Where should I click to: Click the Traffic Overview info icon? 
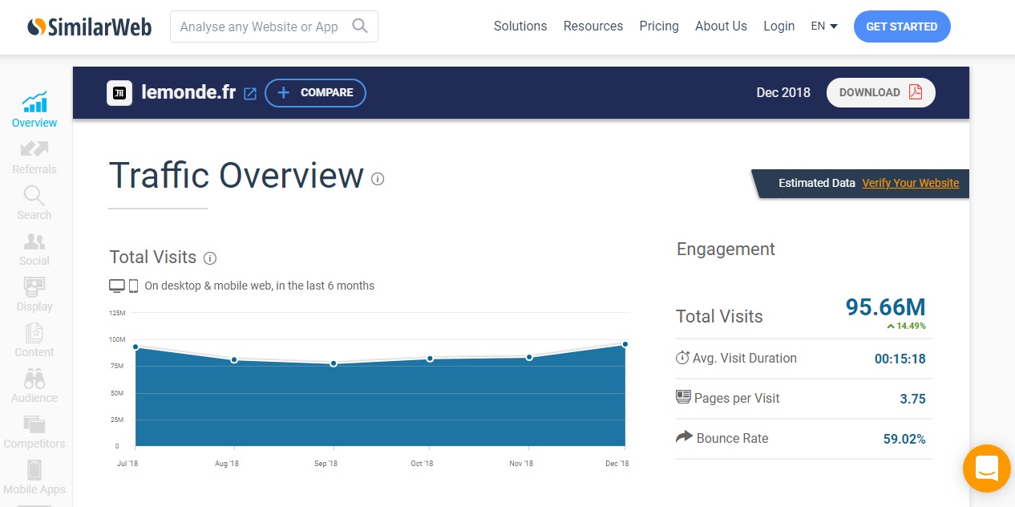click(x=378, y=179)
